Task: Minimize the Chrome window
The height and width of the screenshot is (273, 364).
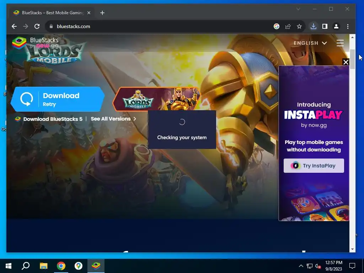Action: [315, 9]
